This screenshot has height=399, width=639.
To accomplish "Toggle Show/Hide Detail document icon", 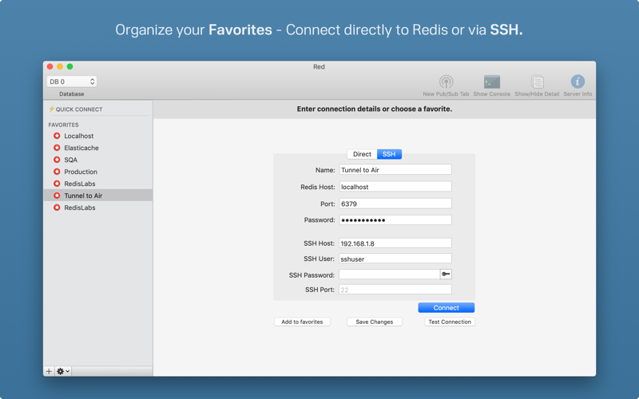I will (x=537, y=82).
